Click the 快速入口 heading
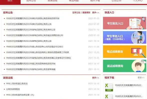This screenshot has height=99, width=147. tap(109, 12)
